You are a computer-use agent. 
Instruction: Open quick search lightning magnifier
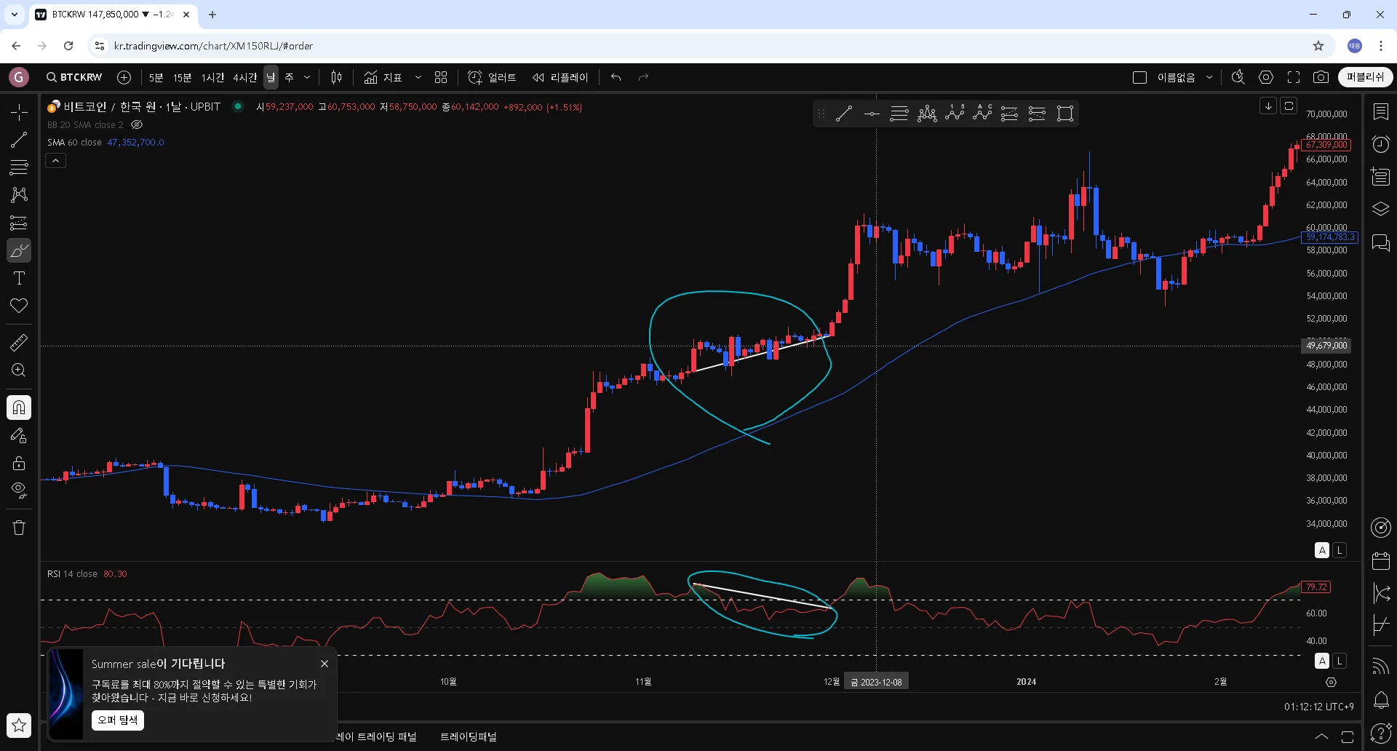(x=1238, y=77)
